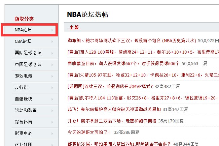The image size is (219, 146).
Task: Click the 50亮975回 stats text
Action: point(208,40)
